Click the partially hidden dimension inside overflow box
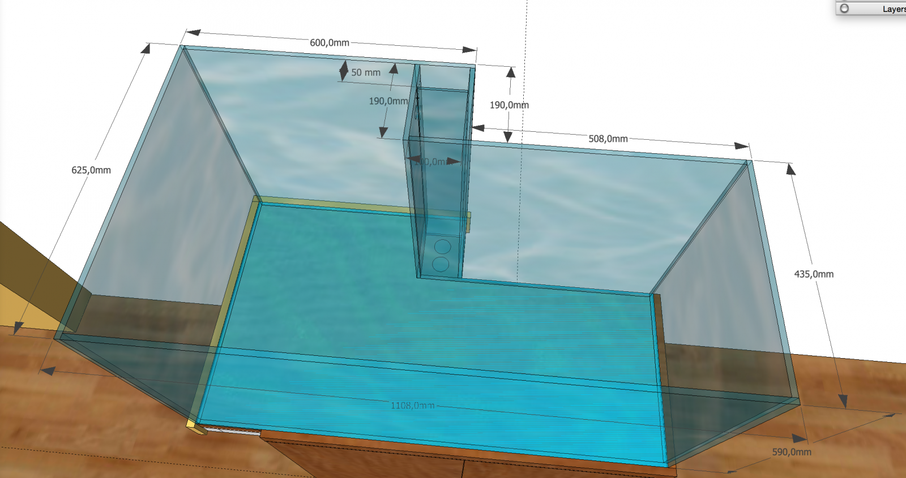This screenshot has width=906, height=478. coord(433,162)
